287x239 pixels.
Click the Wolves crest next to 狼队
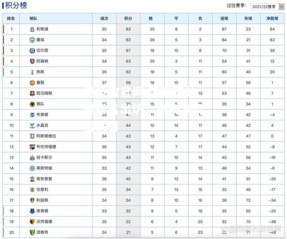[32, 104]
